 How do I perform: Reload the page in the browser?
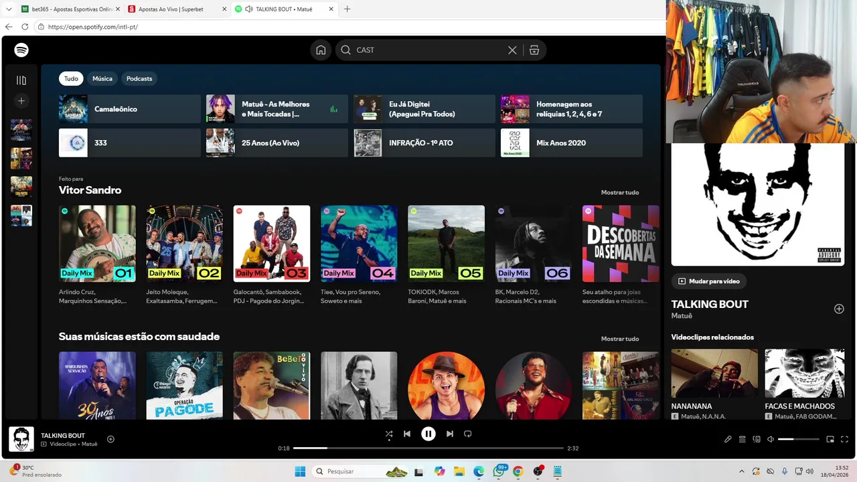coord(25,27)
